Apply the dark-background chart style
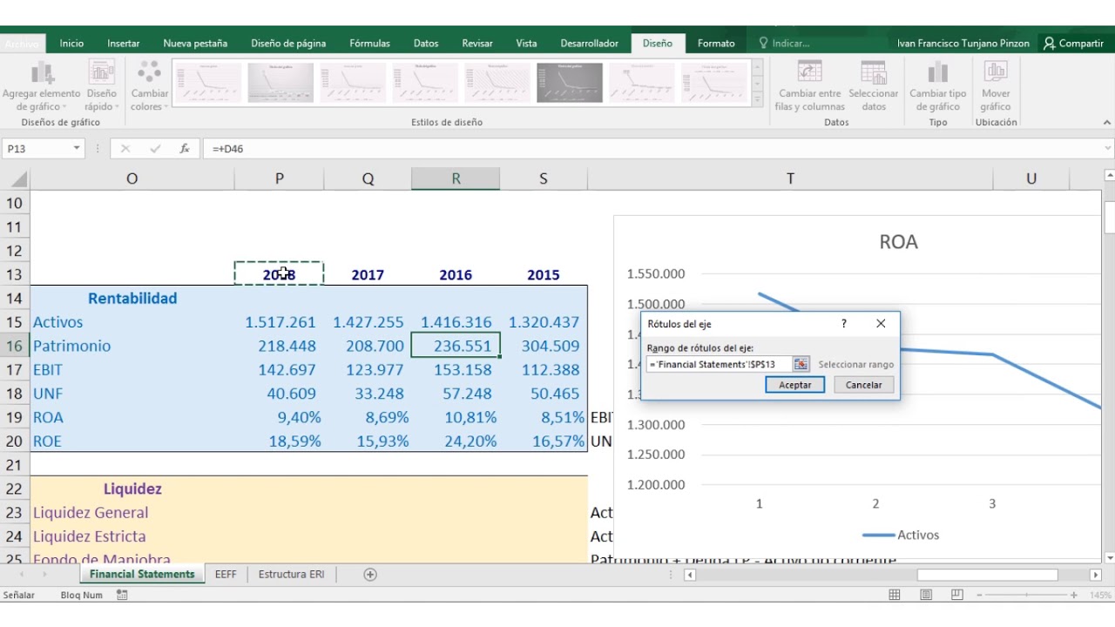 click(569, 83)
